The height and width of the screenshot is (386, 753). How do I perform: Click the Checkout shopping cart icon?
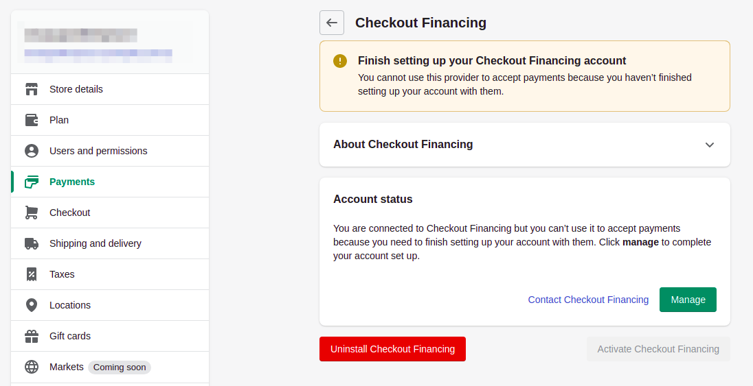coord(32,213)
